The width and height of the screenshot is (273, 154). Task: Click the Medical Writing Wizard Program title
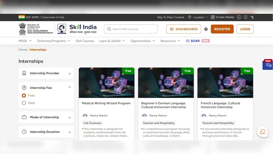[x=106, y=103]
